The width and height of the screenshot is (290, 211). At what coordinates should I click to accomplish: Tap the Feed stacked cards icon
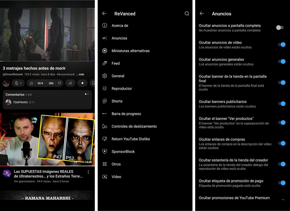coord(105,63)
